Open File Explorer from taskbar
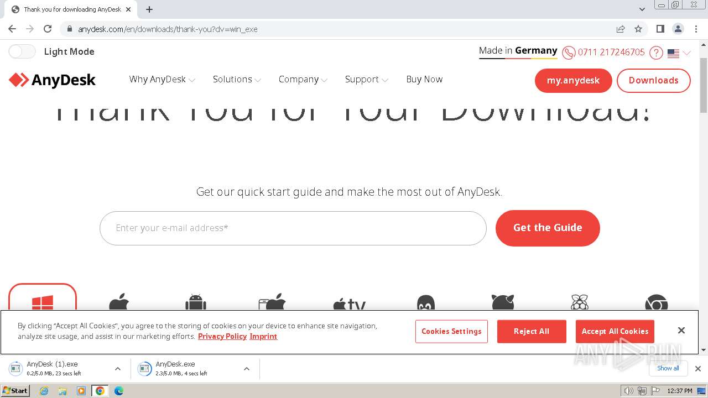 pyautogui.click(x=63, y=391)
